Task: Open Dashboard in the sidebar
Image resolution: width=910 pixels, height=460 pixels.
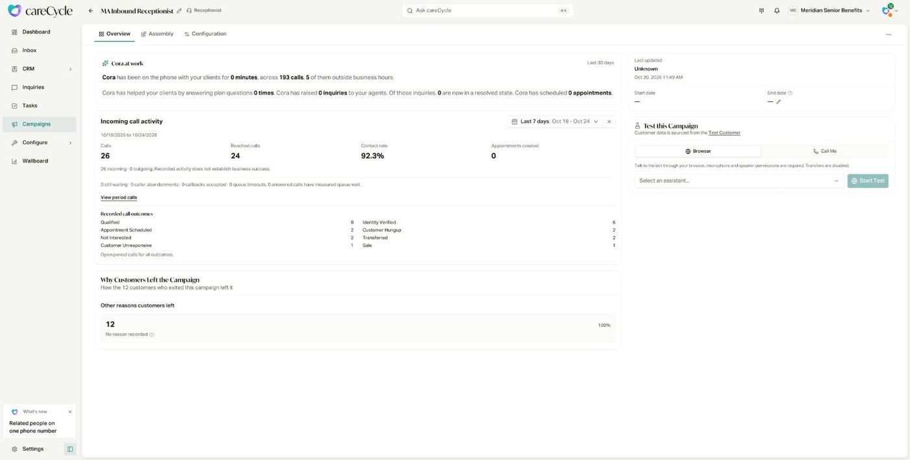Action: point(40,32)
